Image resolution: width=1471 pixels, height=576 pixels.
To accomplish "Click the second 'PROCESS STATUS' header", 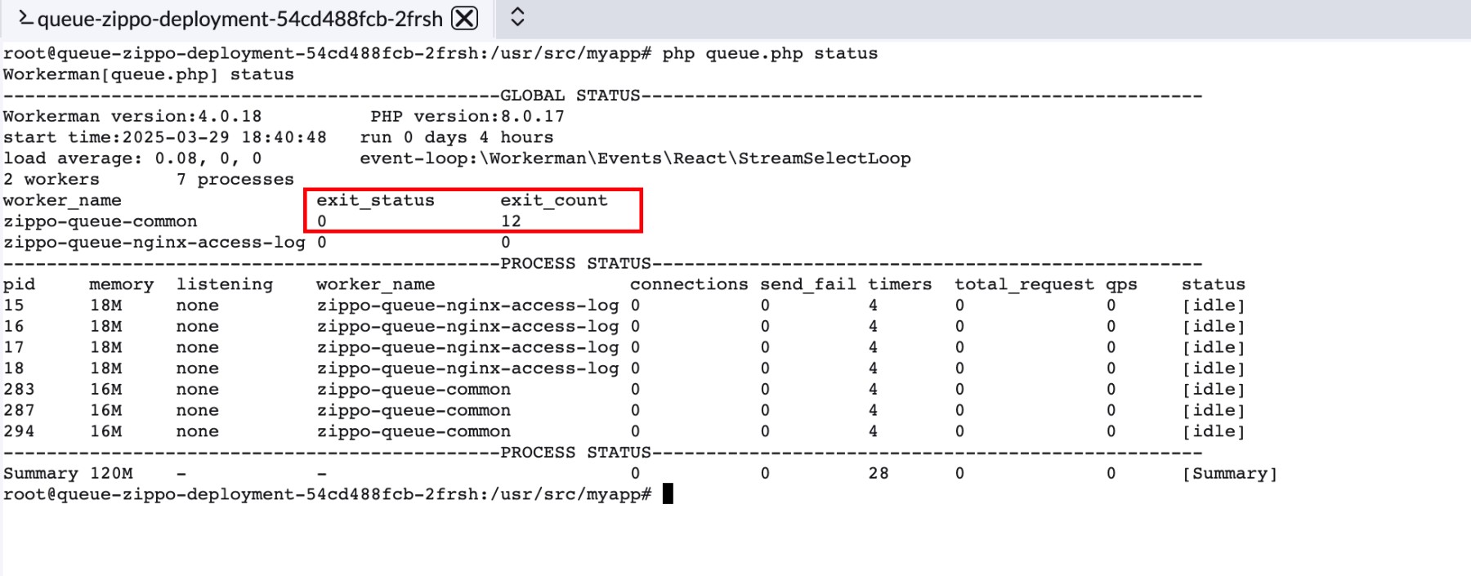I will [575, 453].
